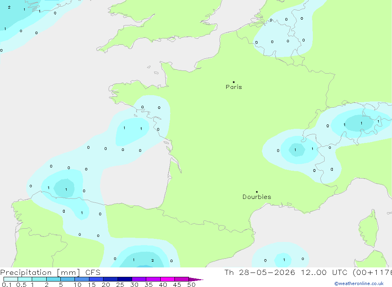The image size is (392, 287).
Task: Click the '15' legend scale label
Action: [x=92, y=285]
